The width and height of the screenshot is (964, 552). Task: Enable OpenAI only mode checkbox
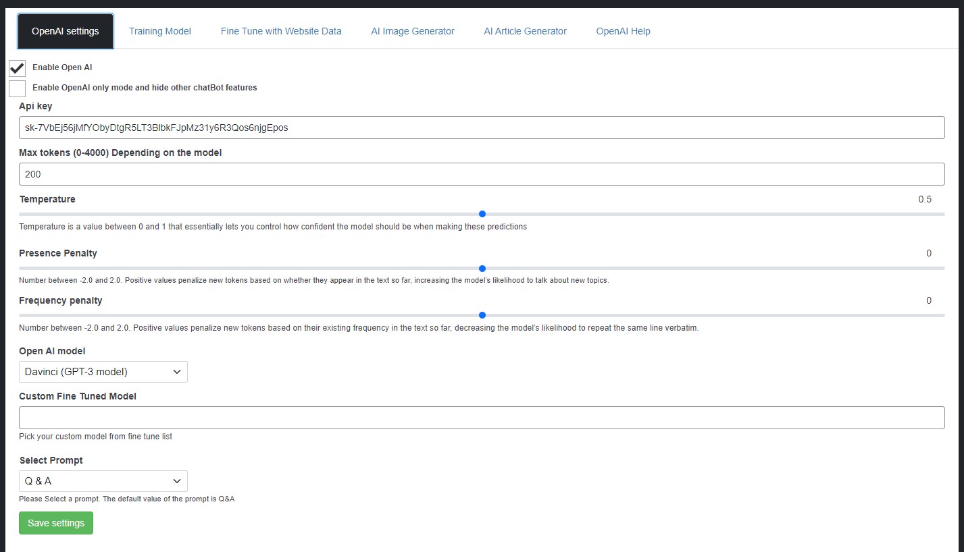[x=18, y=88]
